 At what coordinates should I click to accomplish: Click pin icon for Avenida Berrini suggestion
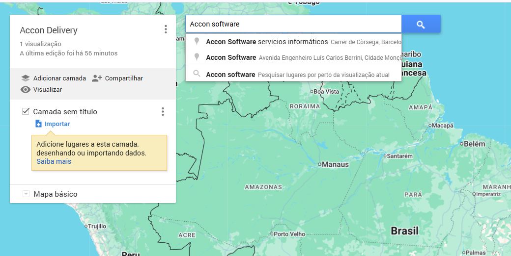[197, 57]
